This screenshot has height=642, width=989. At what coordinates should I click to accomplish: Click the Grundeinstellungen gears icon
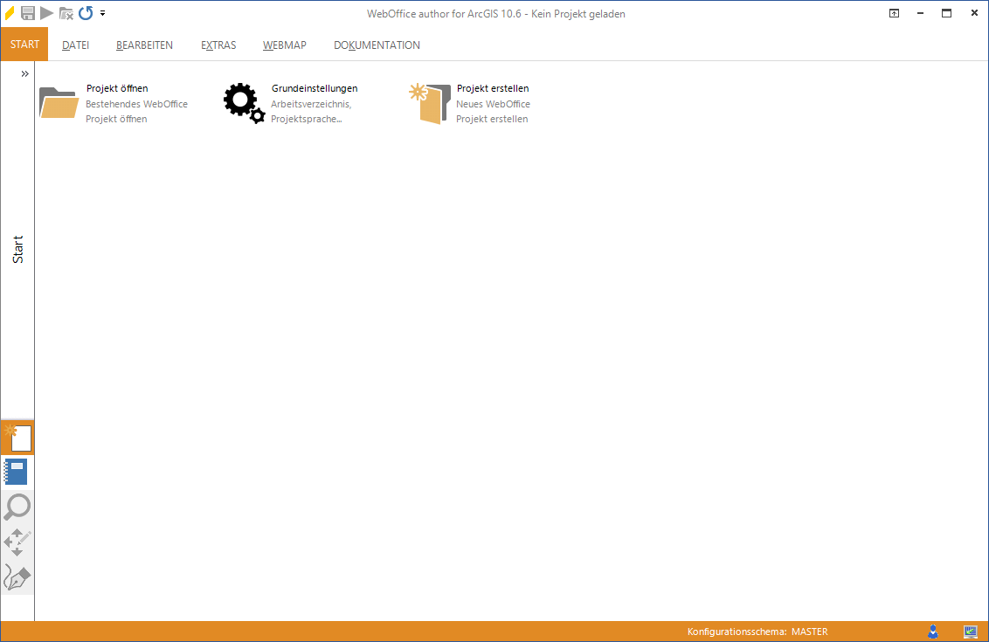point(244,103)
